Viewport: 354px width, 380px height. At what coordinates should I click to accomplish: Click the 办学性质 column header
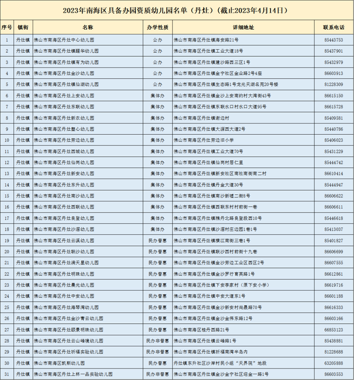158,27
